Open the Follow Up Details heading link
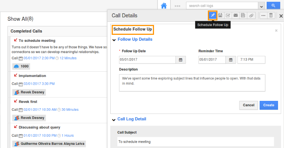Viewport: 284px width, 148px height. (x=135, y=39)
